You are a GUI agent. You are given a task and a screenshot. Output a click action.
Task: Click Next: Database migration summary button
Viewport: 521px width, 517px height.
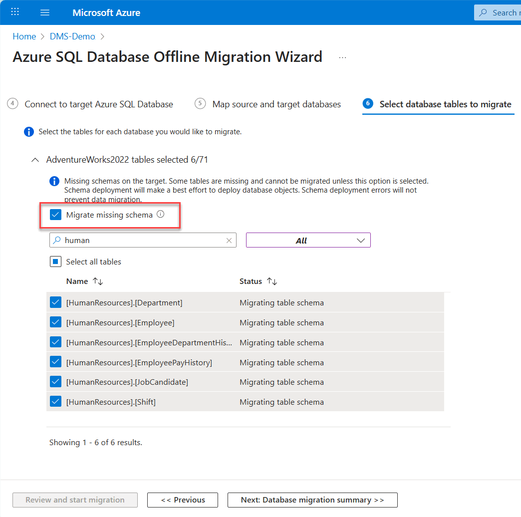pos(312,500)
